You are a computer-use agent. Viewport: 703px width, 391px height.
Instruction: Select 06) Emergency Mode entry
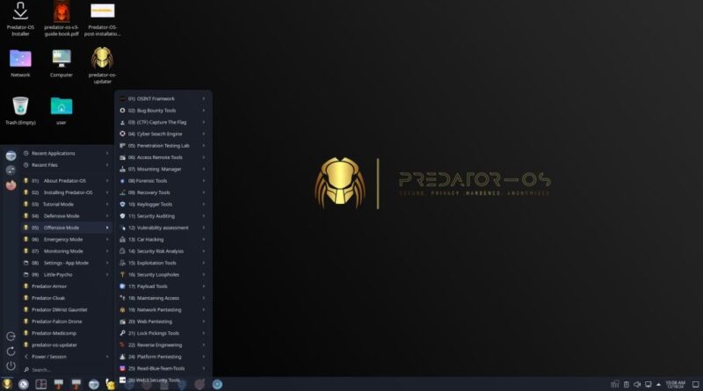67,240
